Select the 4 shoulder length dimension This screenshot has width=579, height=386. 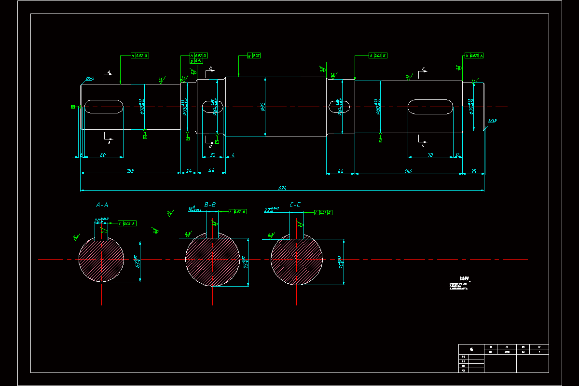tap(233, 155)
